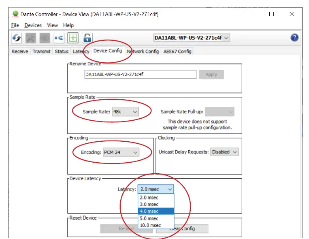Switch to the Network Config tab
Screen dimensions: 309x239
click(x=143, y=51)
